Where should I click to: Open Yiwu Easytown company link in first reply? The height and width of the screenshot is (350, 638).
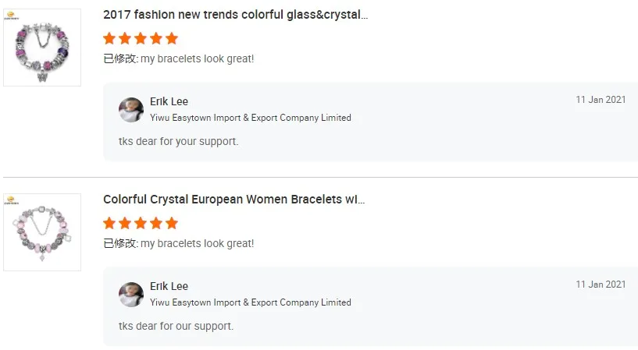(x=250, y=118)
